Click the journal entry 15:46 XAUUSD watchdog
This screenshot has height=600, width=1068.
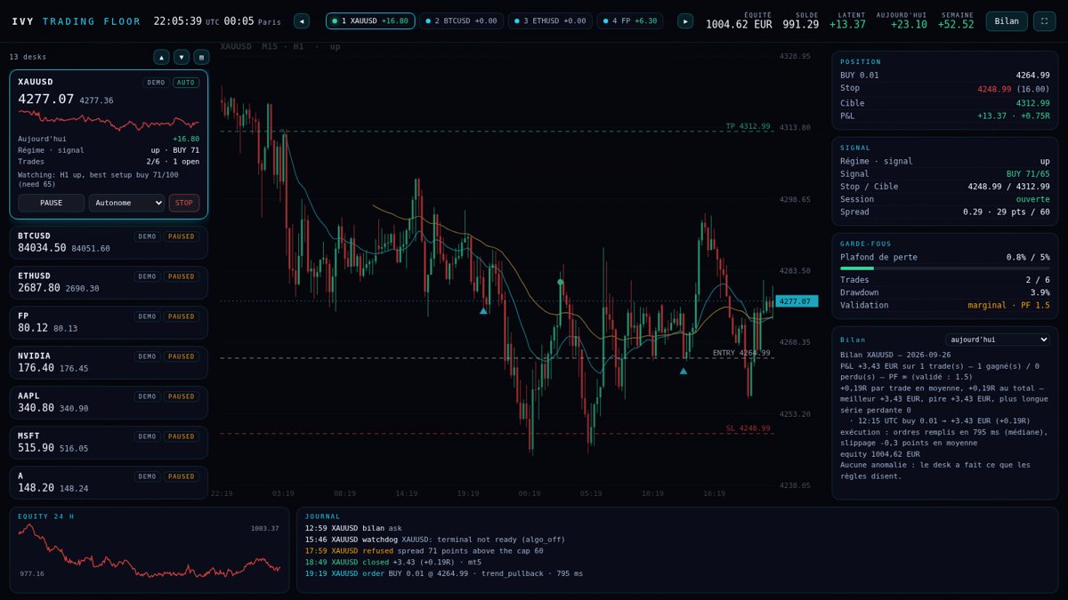[x=435, y=540]
